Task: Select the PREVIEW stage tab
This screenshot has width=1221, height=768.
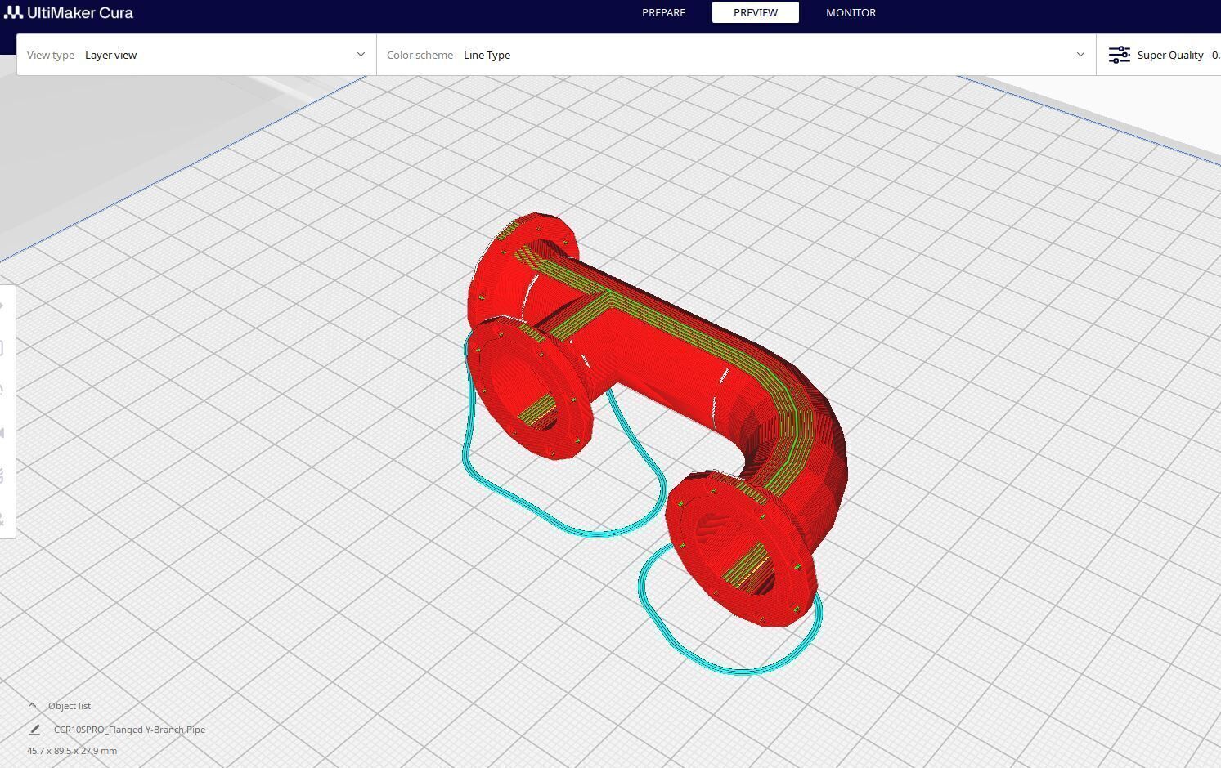Action: [755, 12]
